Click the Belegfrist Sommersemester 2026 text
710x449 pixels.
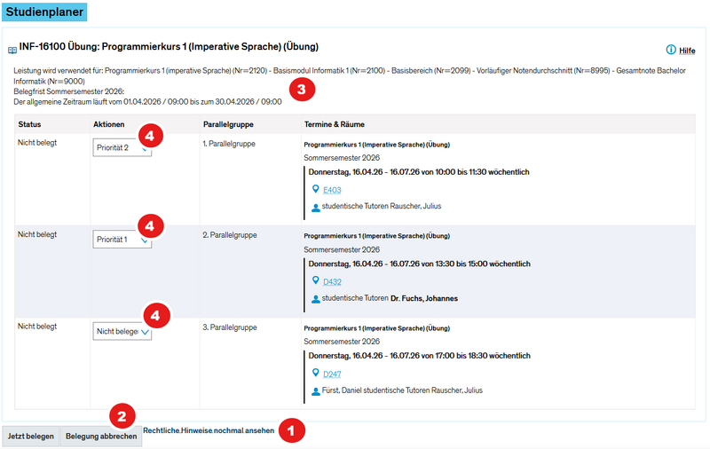69,91
